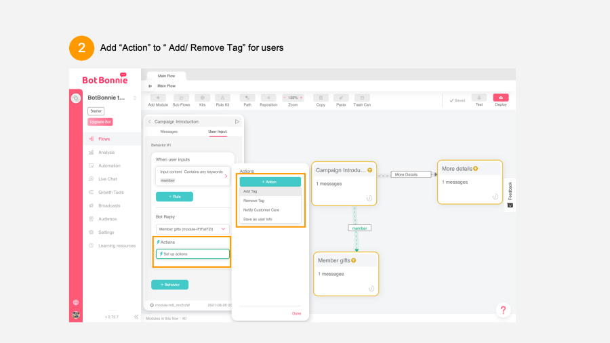Increase zoom with the plus stepper

click(301, 98)
